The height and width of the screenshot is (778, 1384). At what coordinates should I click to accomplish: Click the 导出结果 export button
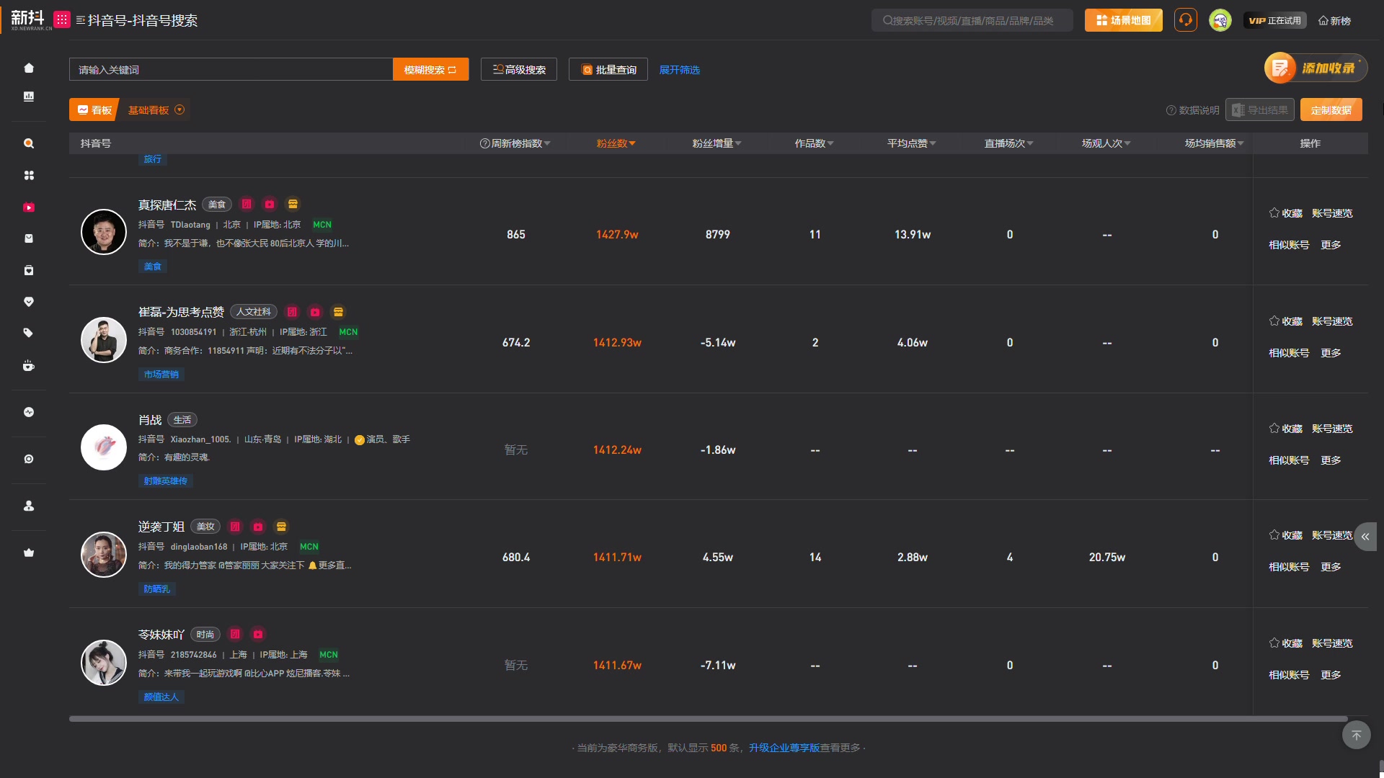point(1260,110)
